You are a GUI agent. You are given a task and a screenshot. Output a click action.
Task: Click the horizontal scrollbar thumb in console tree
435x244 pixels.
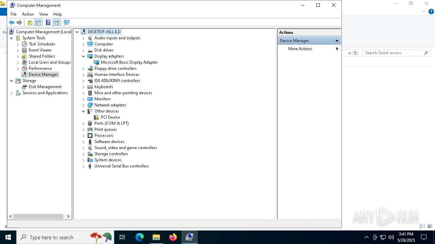pyautogui.click(x=38, y=216)
